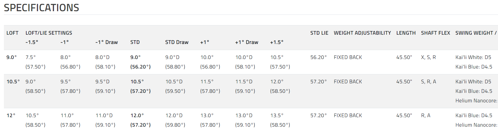Click the X, S, R shaft flex value
The width and height of the screenshot is (498, 132).
(428, 57)
